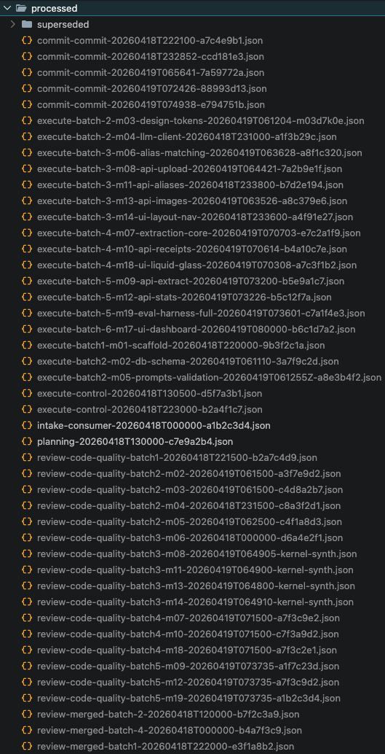Click JSON icon of review-merged-batch1 file
The image size is (385, 754).
coord(27,746)
